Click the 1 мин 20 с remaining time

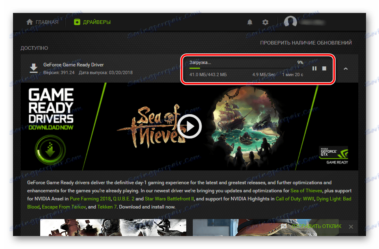293,74
